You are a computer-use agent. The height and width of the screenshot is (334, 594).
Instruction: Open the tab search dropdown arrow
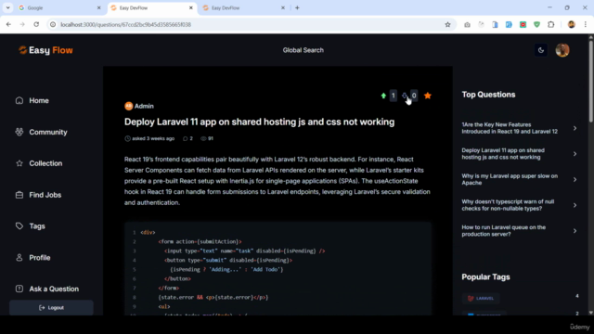point(8,8)
